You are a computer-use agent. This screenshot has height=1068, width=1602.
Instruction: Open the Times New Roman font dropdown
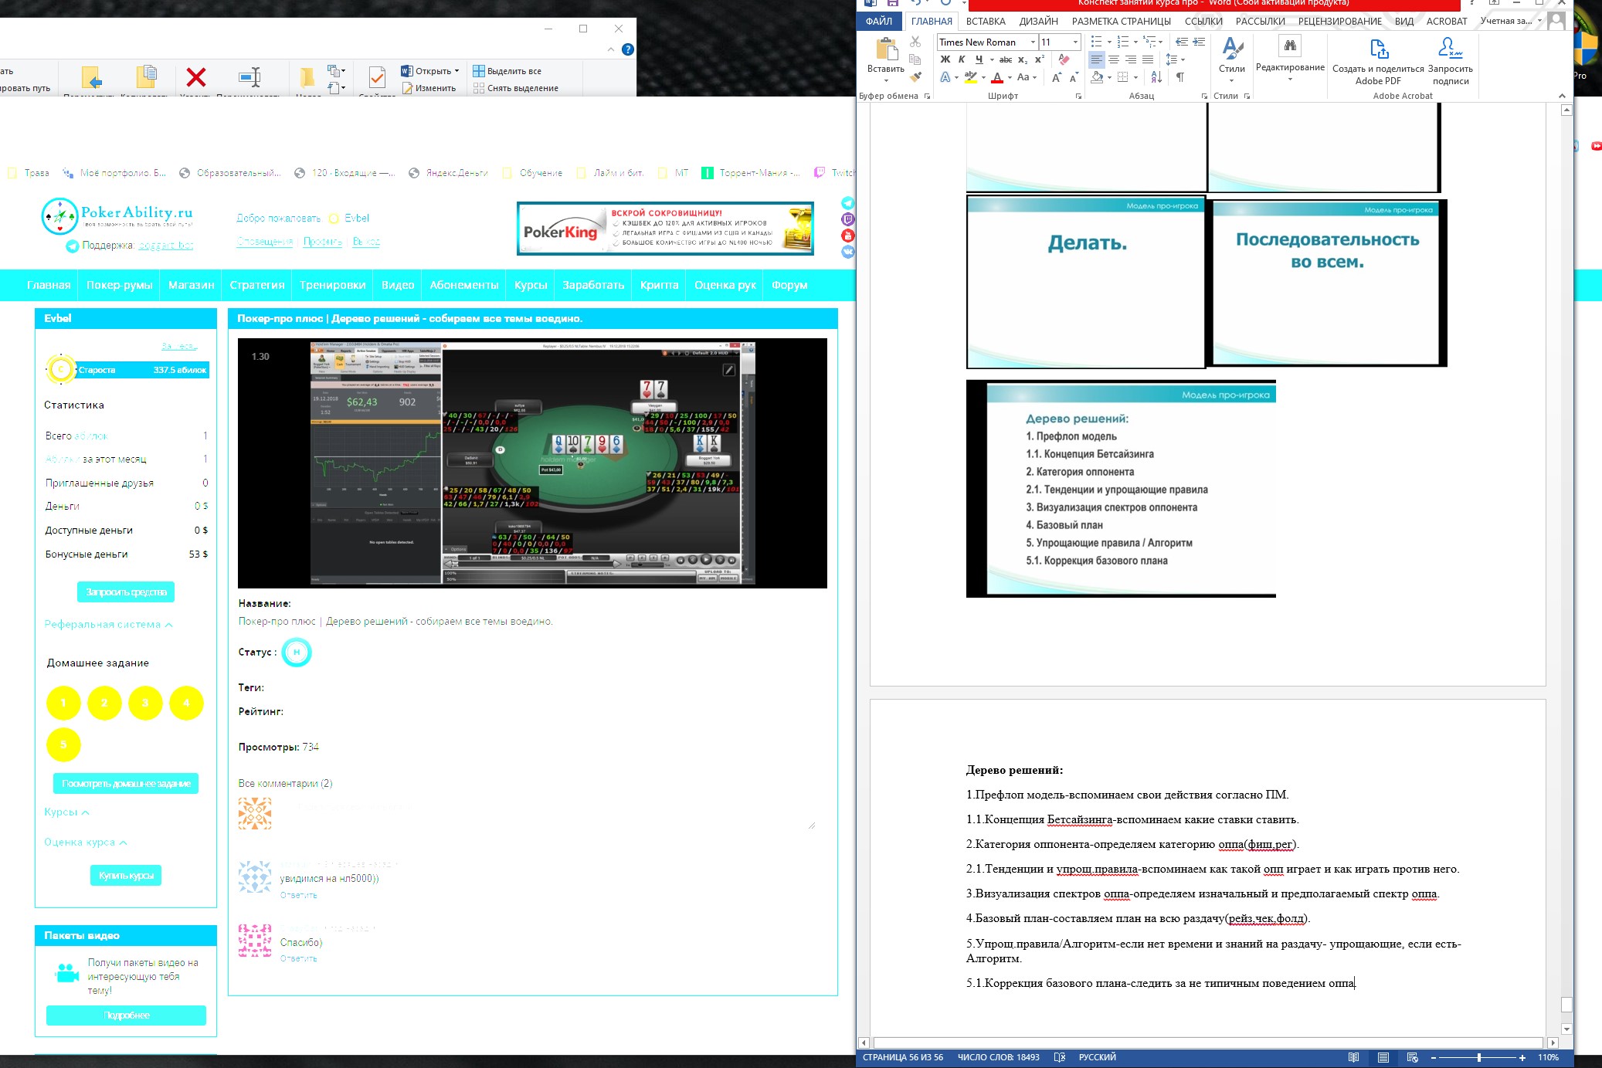pyautogui.click(x=1033, y=42)
